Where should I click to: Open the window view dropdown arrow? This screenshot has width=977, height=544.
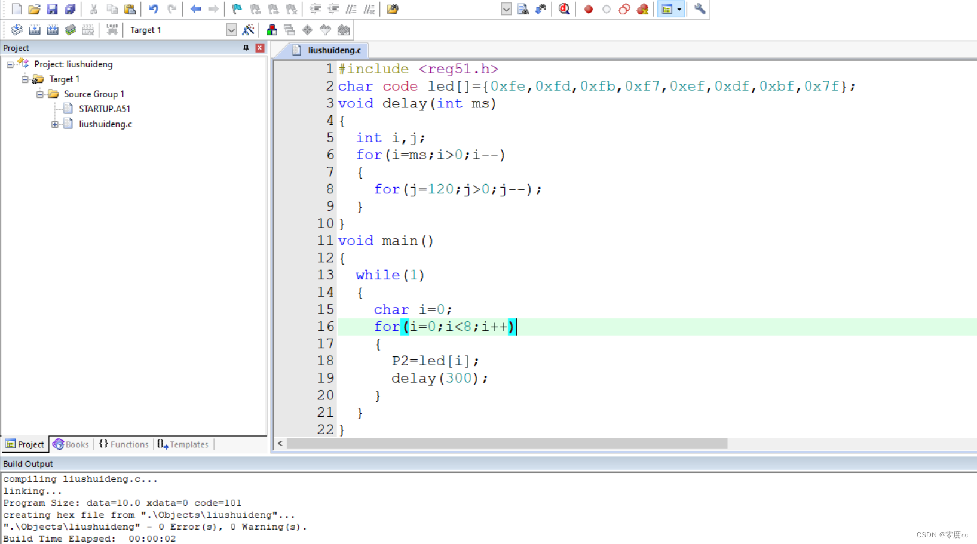tap(679, 9)
